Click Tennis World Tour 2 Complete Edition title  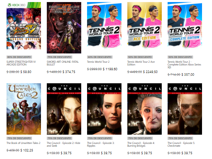click(x=184, y=64)
